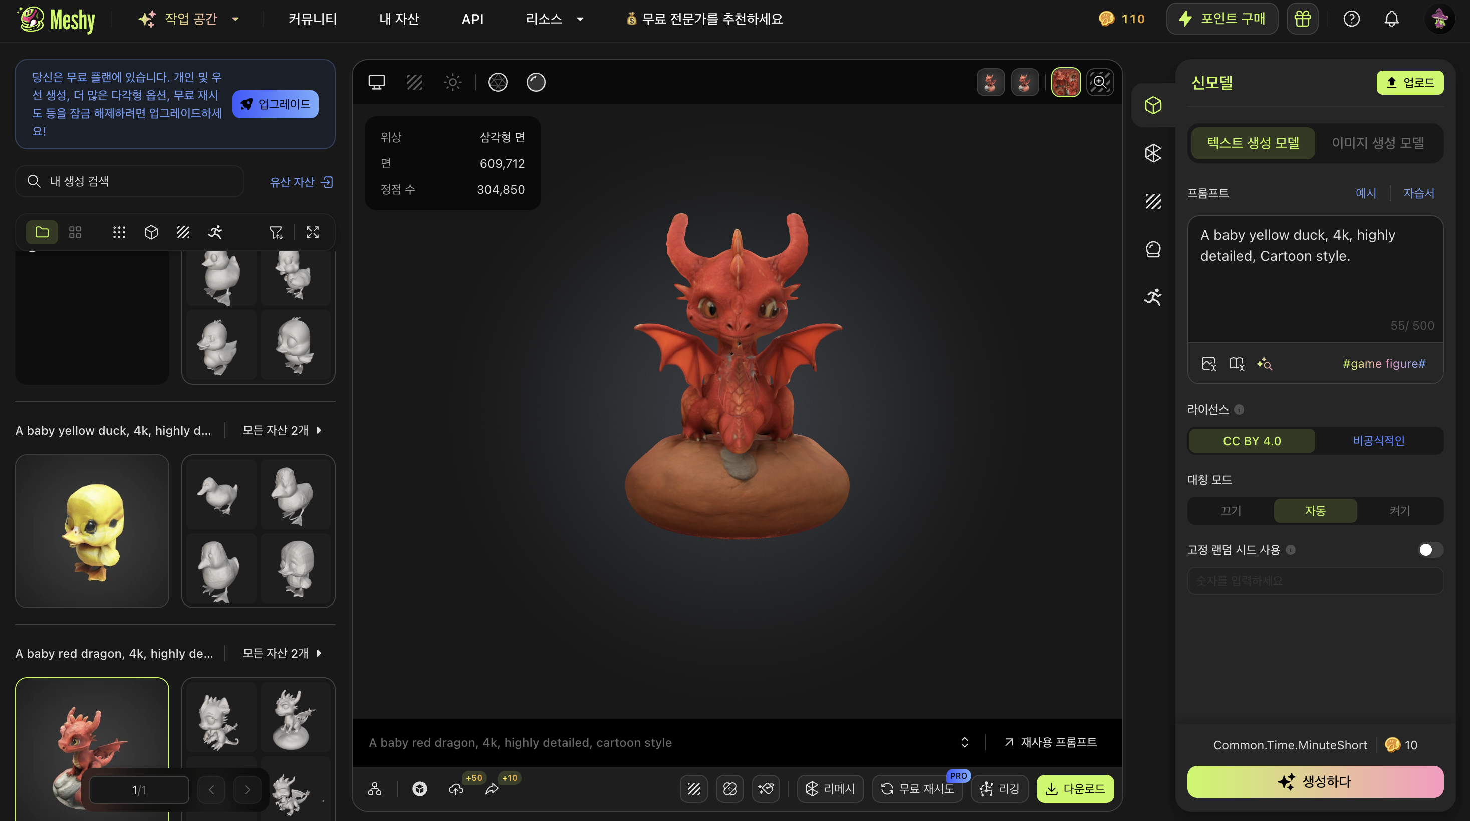Click the random seed number input field
Viewport: 1470px width, 821px height.
coord(1315,580)
